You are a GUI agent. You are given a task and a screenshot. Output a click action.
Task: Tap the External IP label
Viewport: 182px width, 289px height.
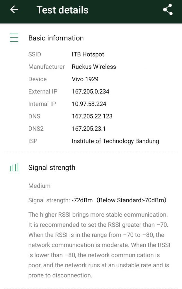point(43,91)
